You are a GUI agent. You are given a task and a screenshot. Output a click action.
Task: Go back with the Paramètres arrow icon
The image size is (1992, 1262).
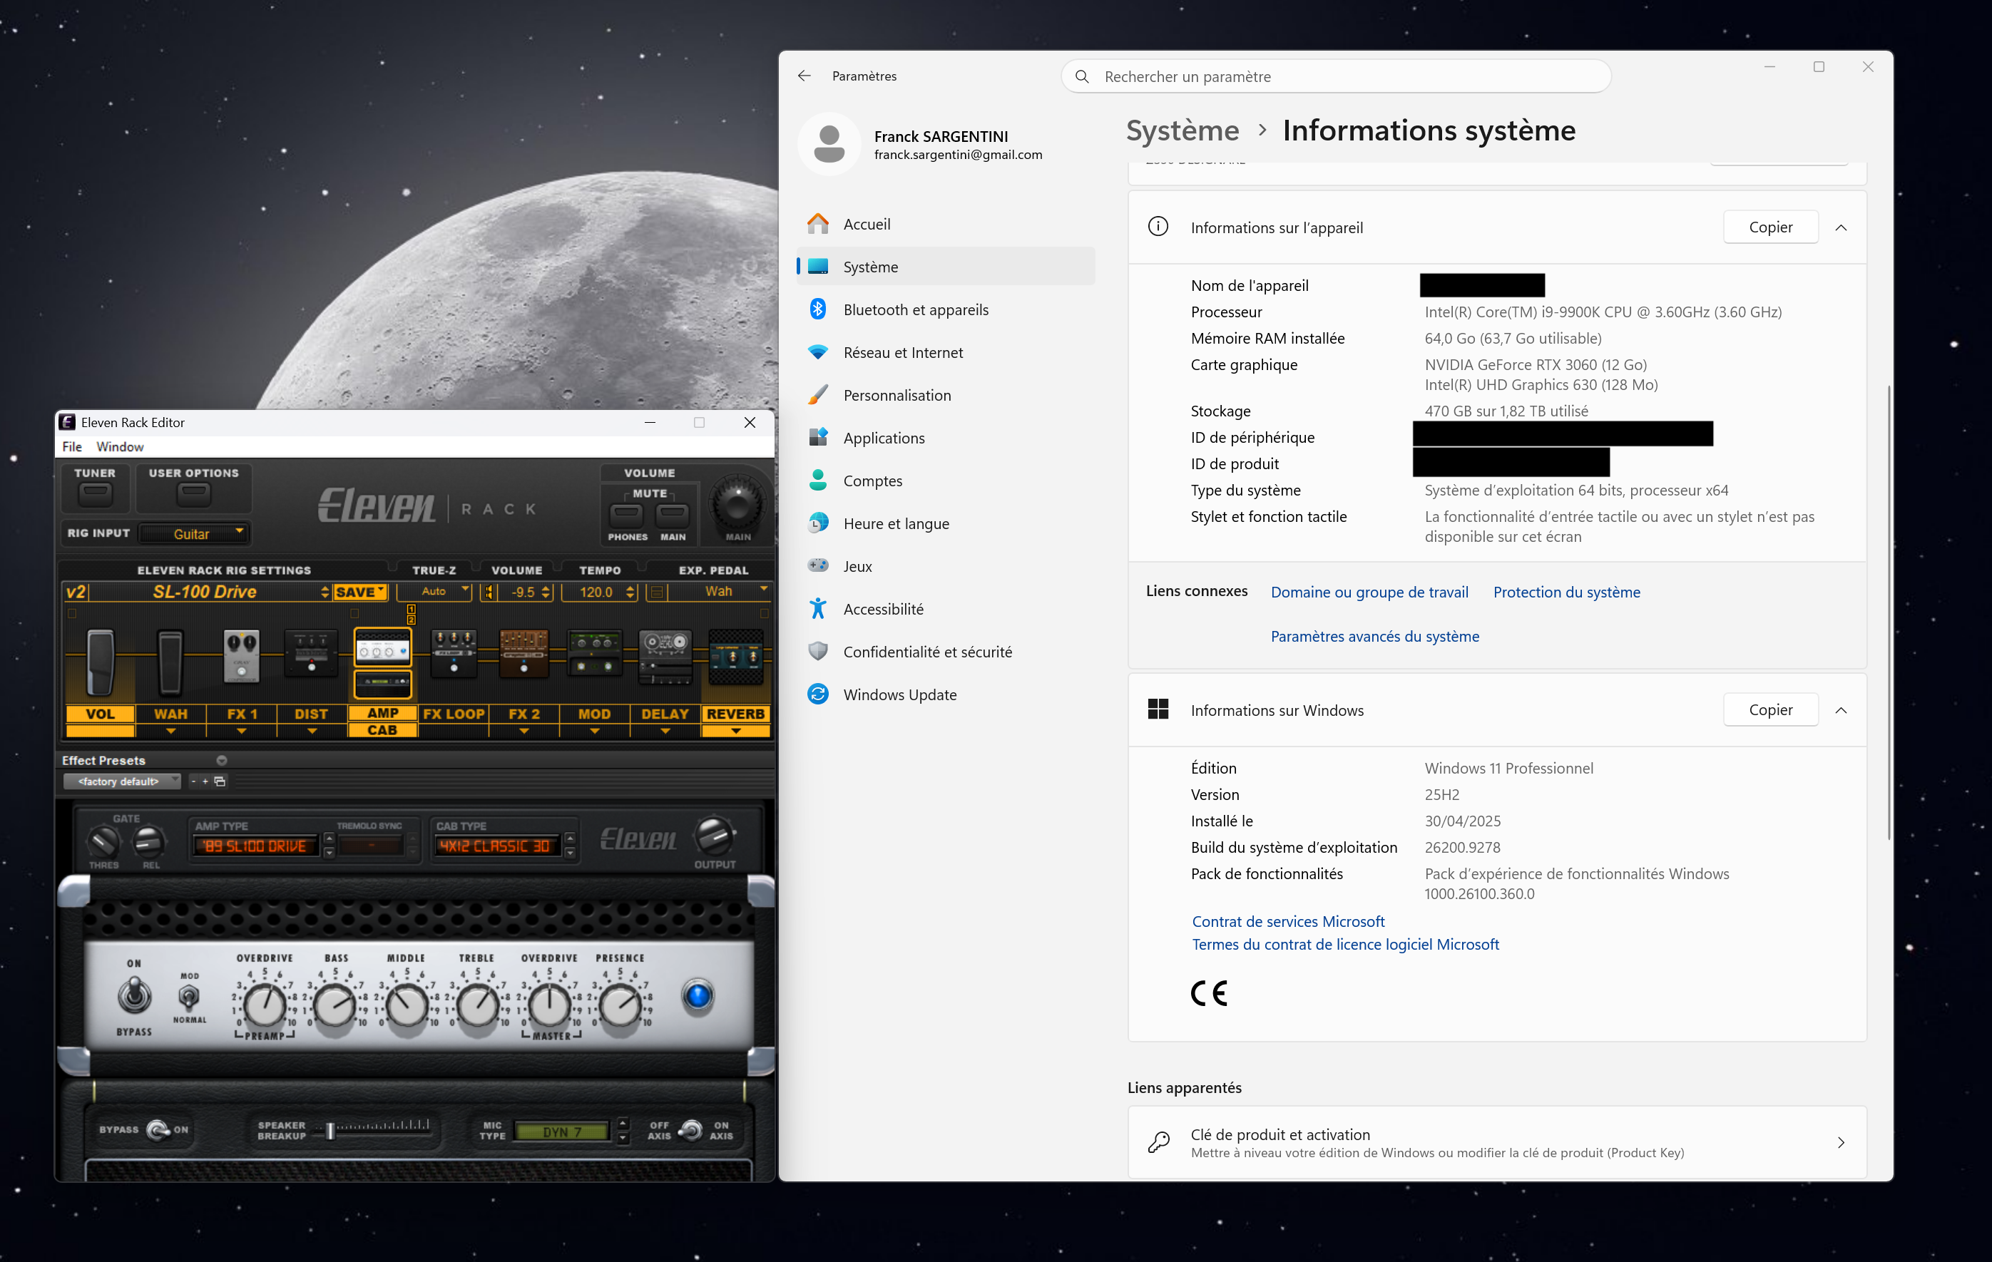pos(804,76)
